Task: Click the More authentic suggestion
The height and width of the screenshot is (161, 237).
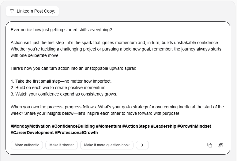Action: (27, 145)
